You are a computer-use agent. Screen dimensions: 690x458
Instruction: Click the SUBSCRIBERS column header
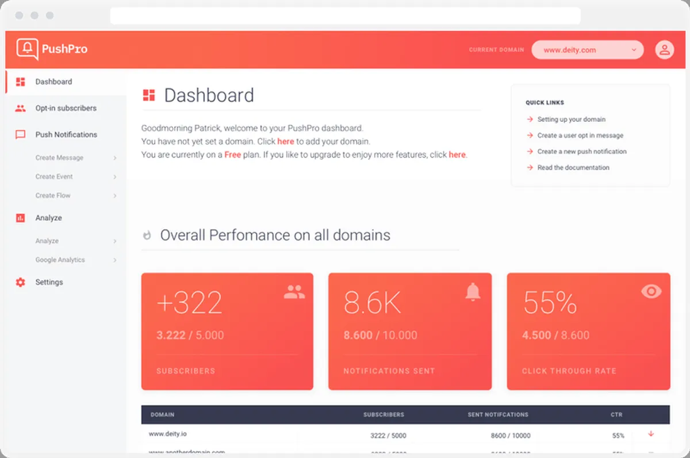[384, 414]
